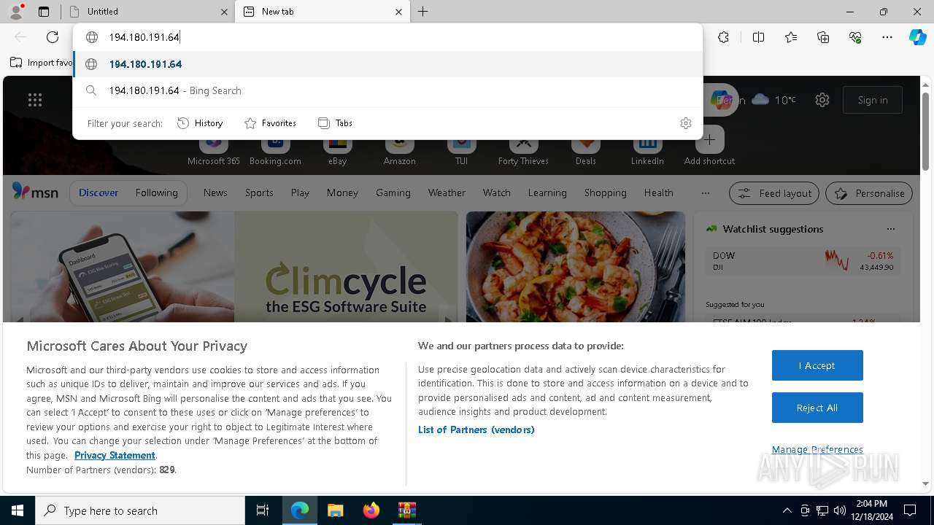
Task: Open Windows Start menu
Action: (18, 510)
